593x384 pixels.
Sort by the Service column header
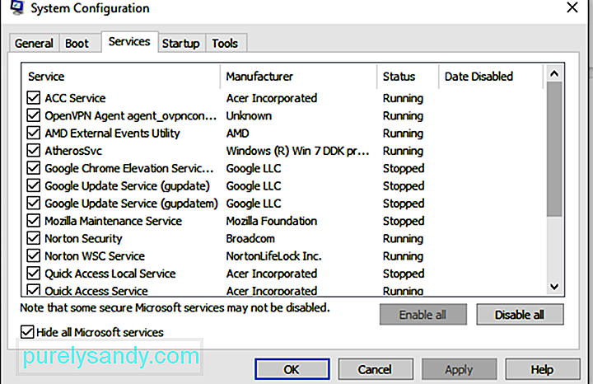coord(121,77)
